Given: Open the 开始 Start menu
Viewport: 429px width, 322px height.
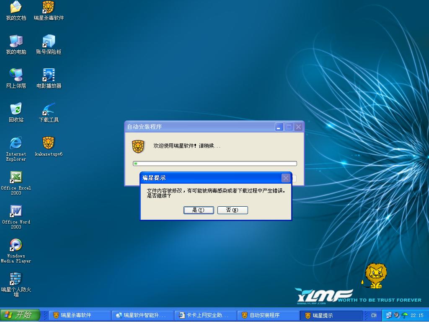Looking at the screenshot, I should [20, 315].
